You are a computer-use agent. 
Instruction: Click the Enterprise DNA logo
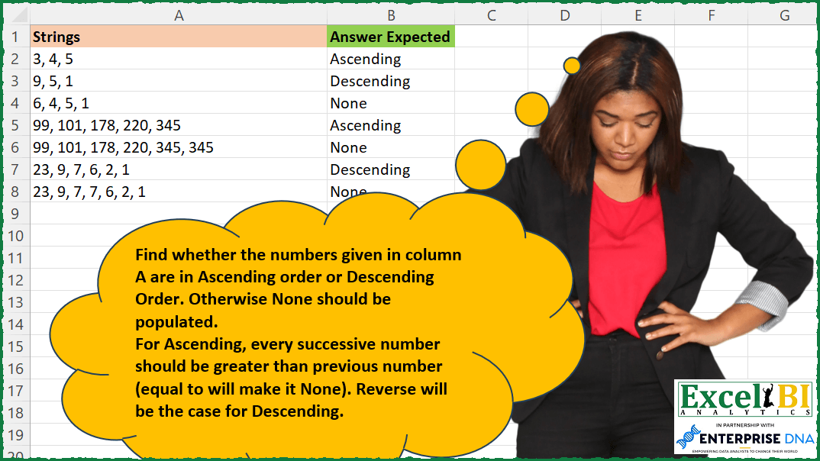pos(744,437)
